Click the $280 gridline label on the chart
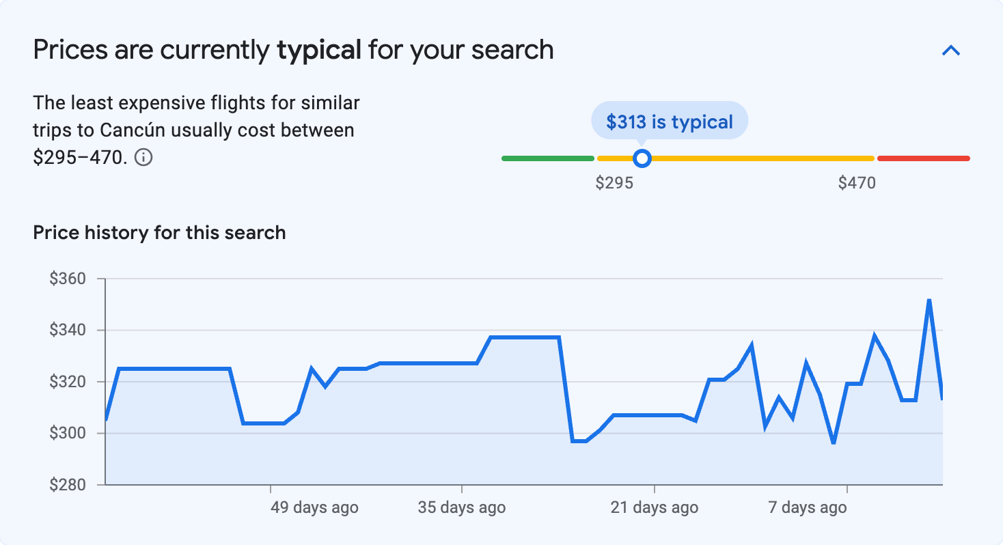 [68, 485]
